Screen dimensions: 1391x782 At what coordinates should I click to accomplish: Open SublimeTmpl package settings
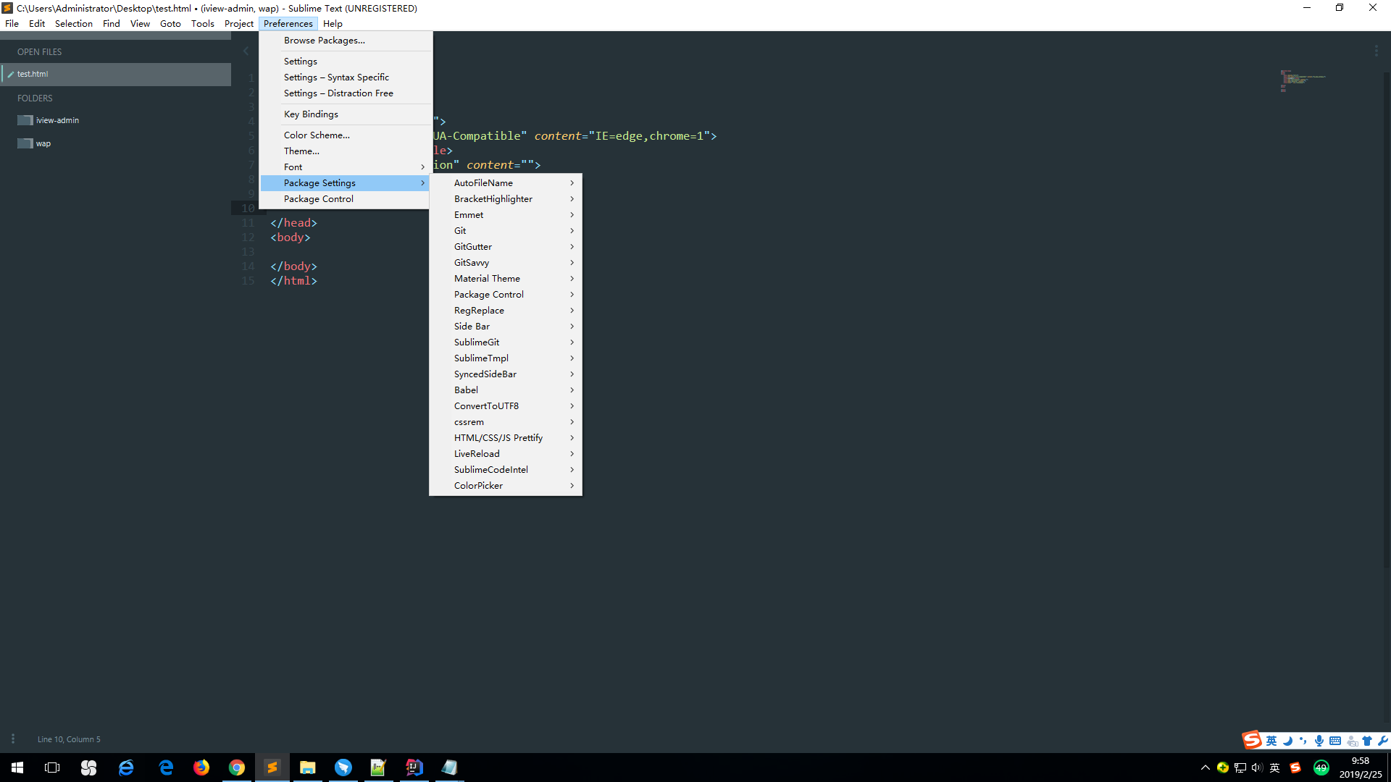point(506,358)
